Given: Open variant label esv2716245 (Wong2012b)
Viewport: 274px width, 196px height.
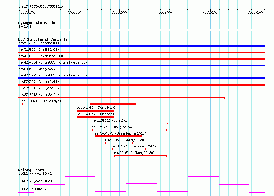Looking at the screenshot, I should pos(134,153).
